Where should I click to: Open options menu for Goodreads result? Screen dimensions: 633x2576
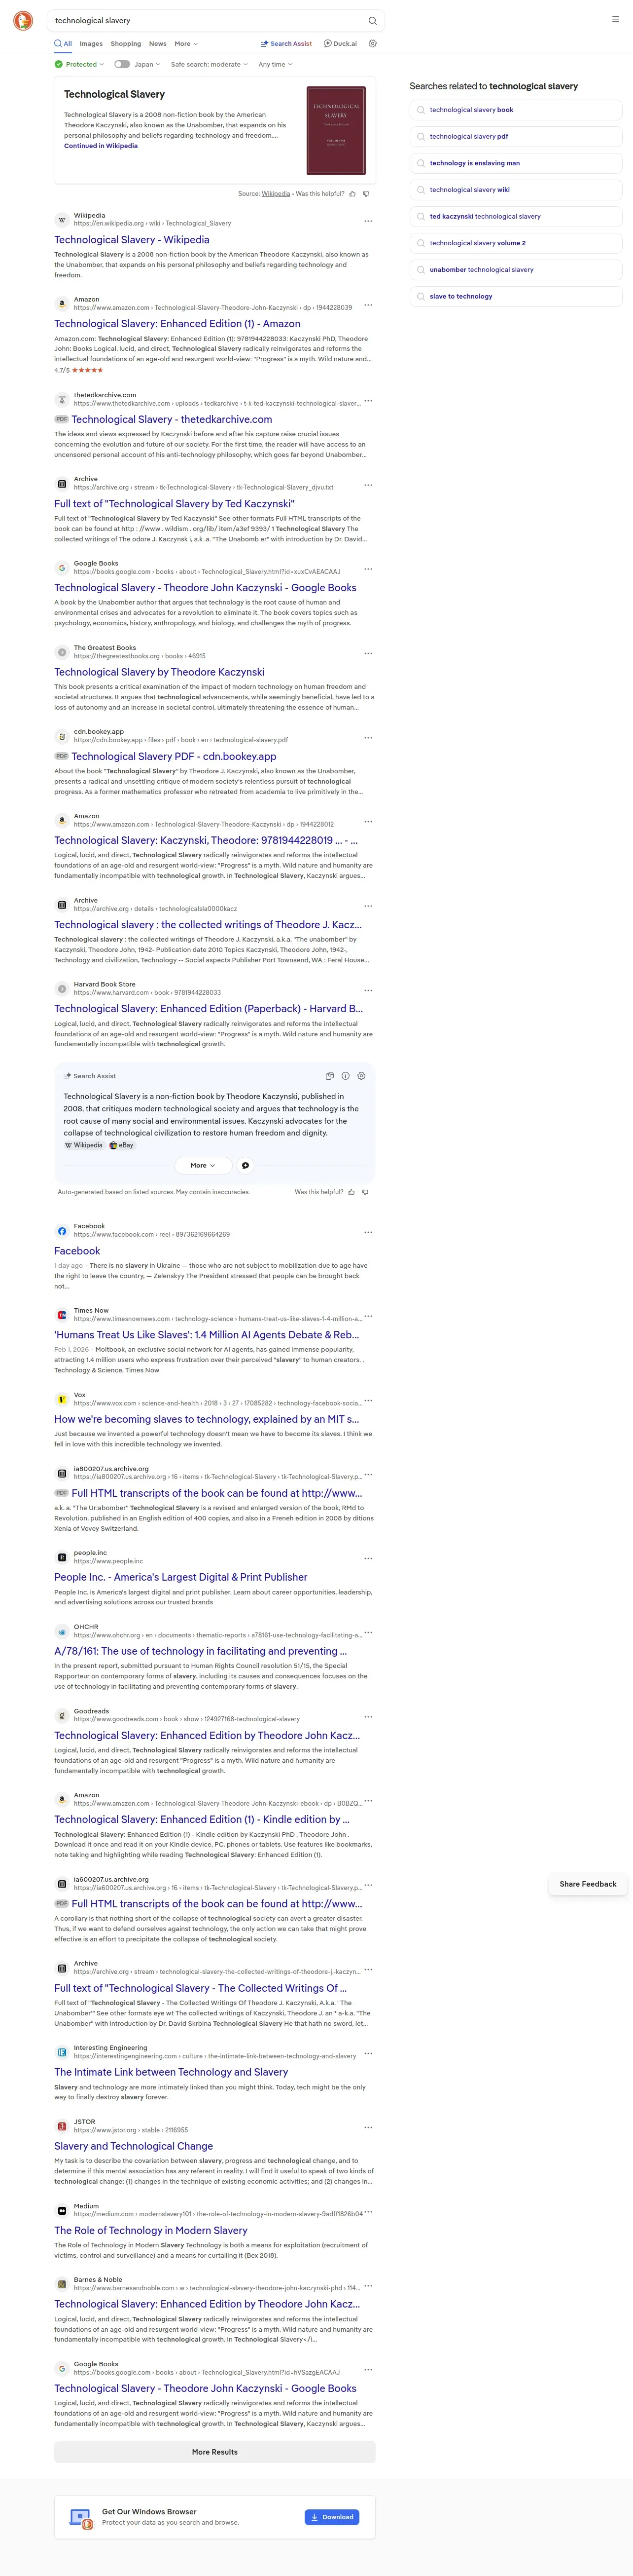pyautogui.click(x=368, y=1717)
